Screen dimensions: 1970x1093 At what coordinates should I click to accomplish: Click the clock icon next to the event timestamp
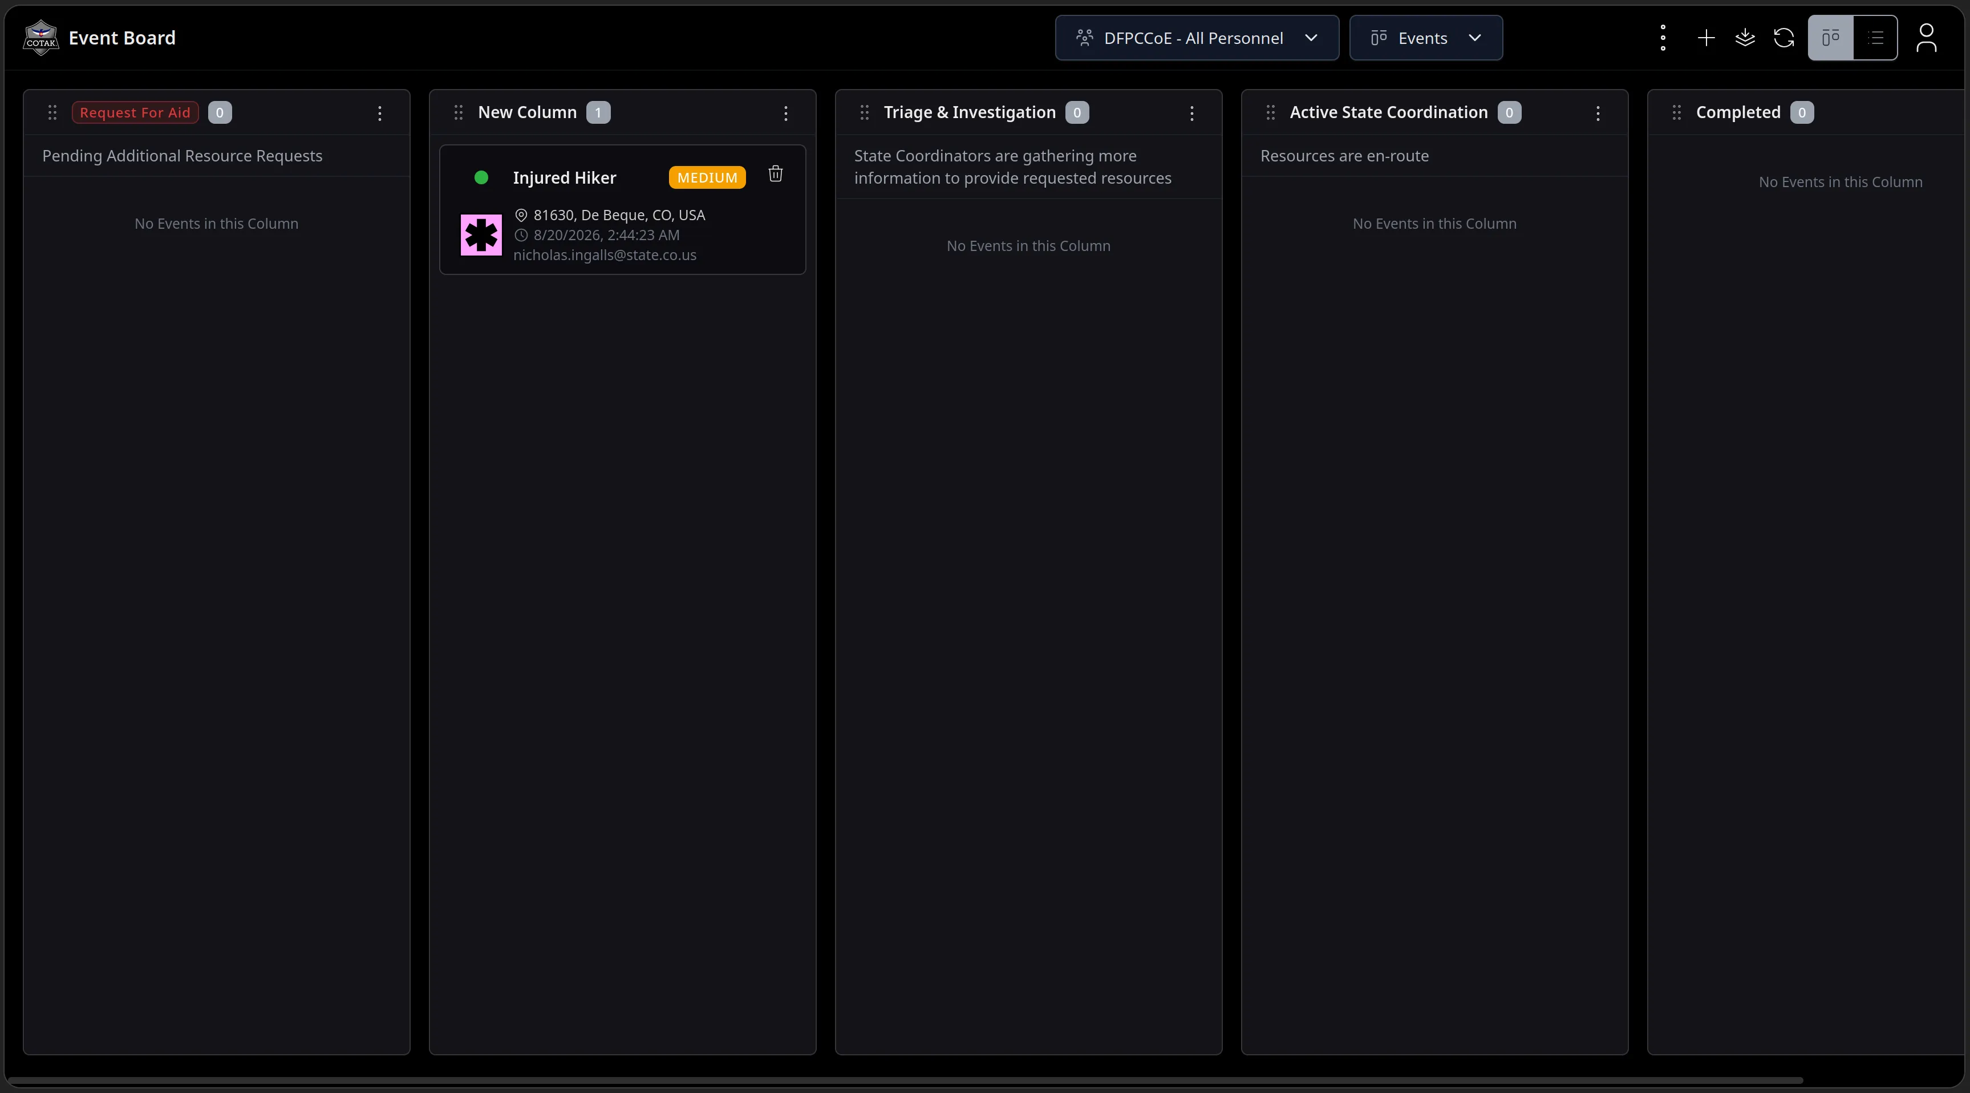point(521,235)
